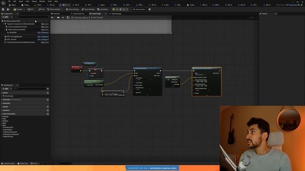305x171 pixels.
Task: Click the Save blueprint icon in toolbar
Action: point(3,9)
